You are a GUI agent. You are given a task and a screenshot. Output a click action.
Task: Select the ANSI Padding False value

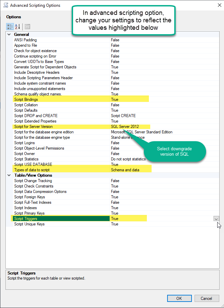115,40
